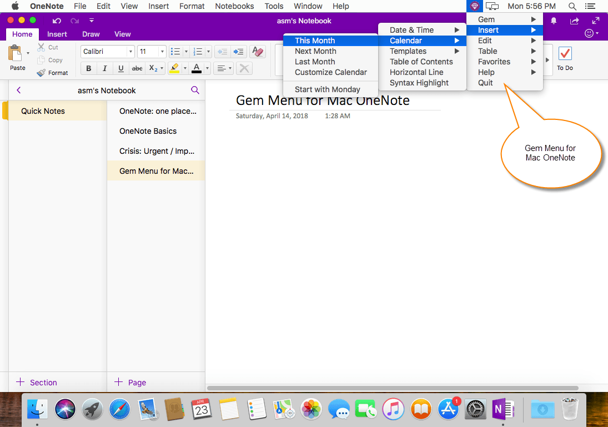Increase indent of the paragraph
608x427 pixels.
[x=238, y=52]
